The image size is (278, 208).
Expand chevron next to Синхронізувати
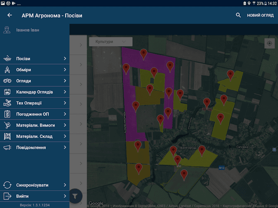tap(65, 185)
